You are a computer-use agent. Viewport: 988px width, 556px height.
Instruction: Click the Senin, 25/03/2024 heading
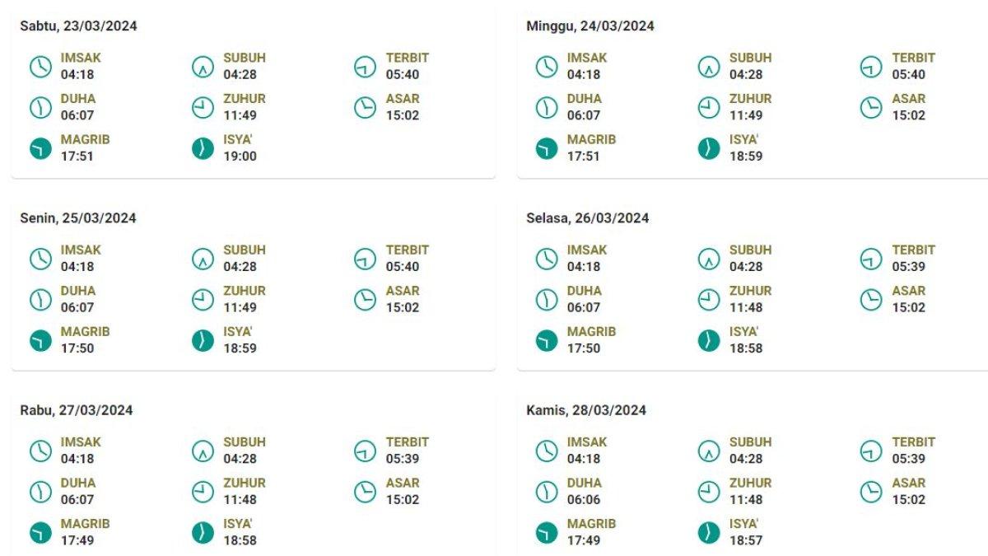click(x=77, y=218)
